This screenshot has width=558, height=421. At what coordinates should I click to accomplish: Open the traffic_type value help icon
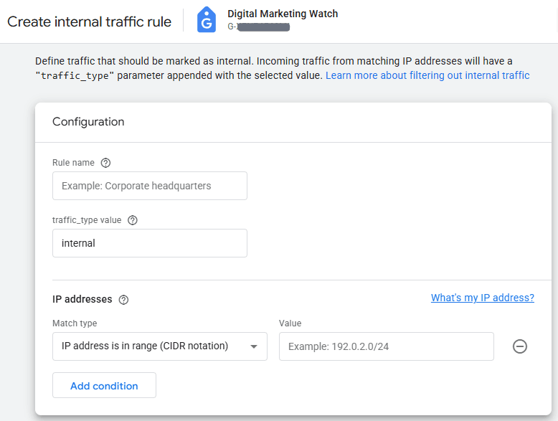(133, 220)
